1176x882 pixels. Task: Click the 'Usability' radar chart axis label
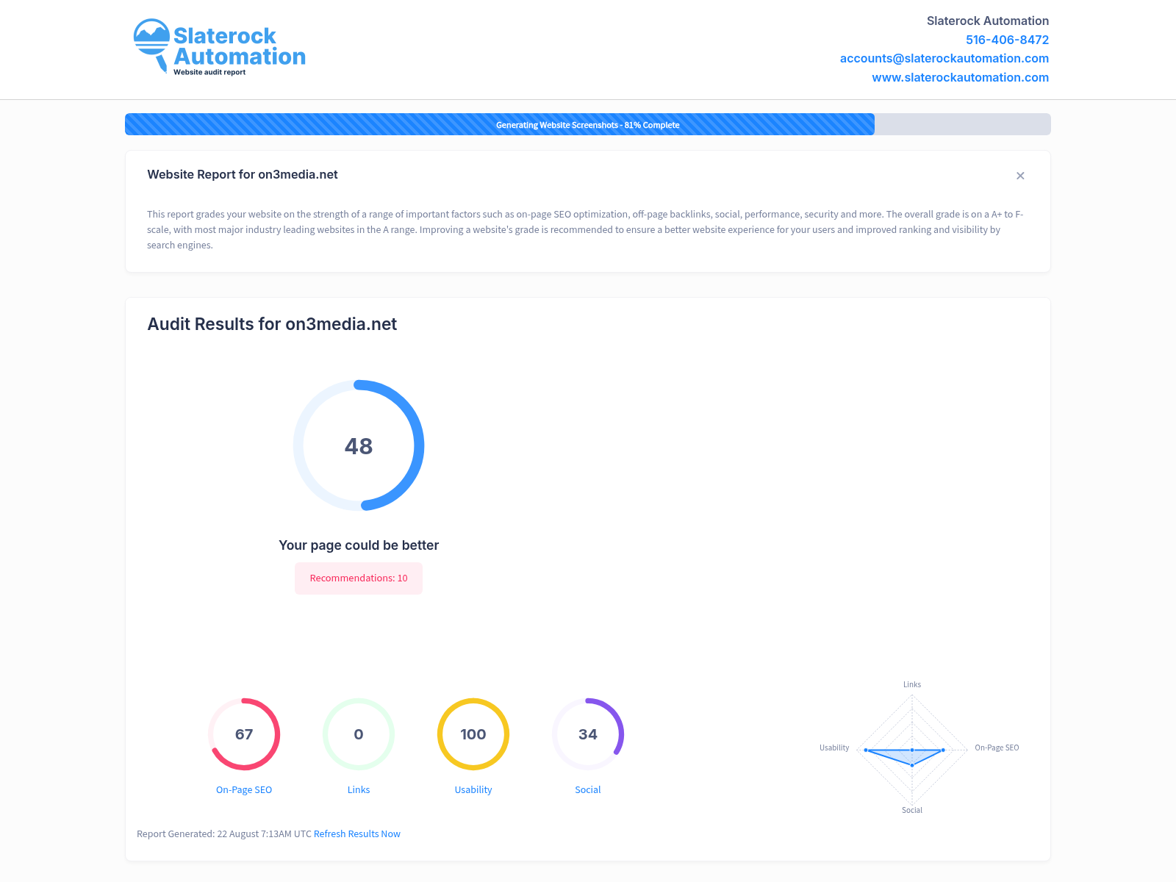pos(834,747)
